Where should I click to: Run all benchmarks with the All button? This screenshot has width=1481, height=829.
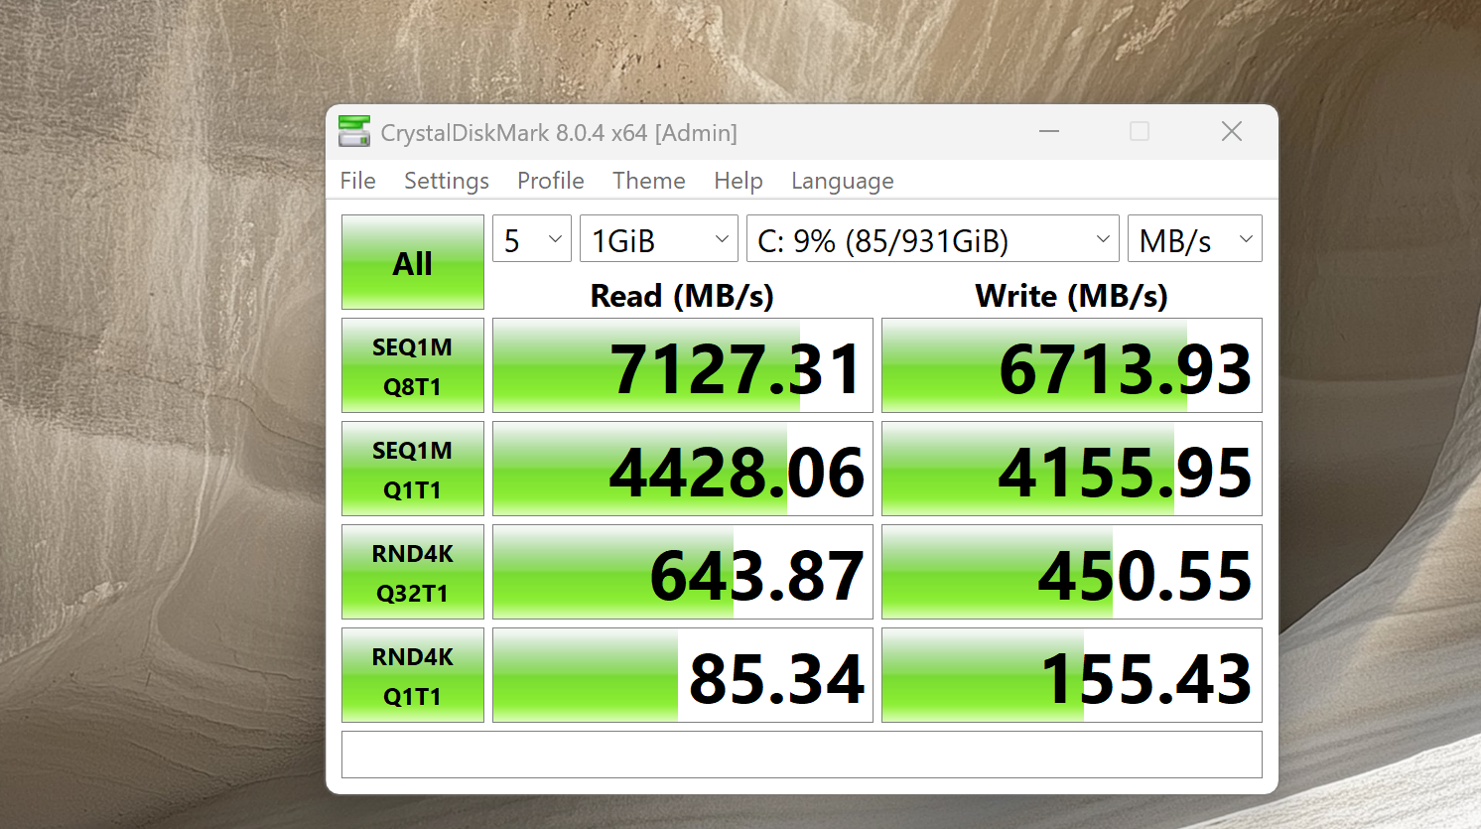413,262
